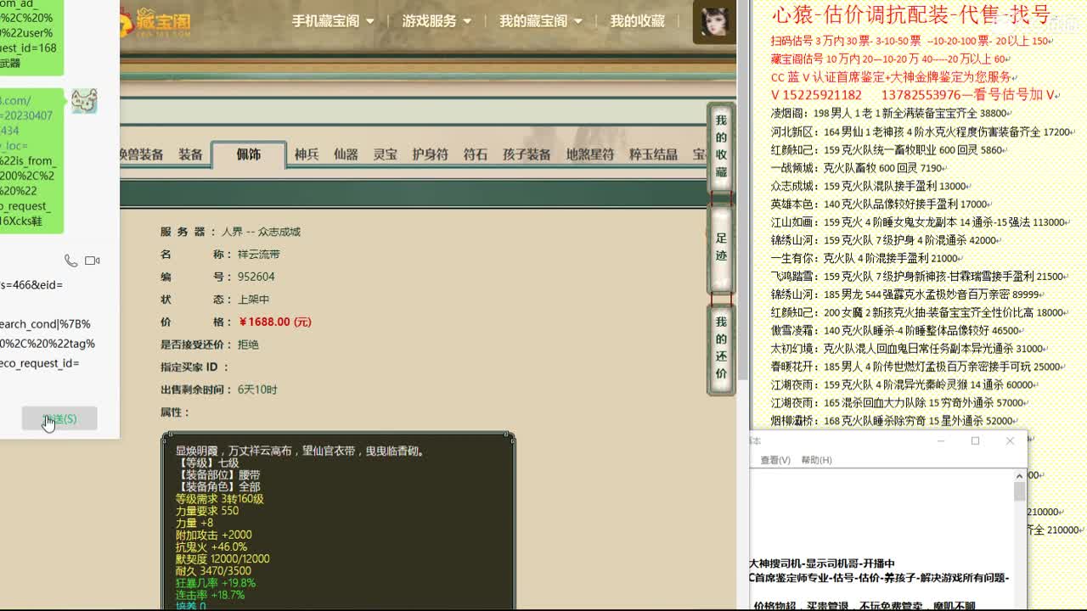Screen dimensions: 1087x611
Task: Open the 帮助(H) menu in Notepad
Action: click(816, 460)
